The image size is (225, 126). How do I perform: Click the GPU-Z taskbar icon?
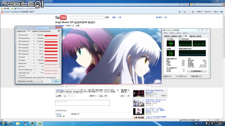(40, 124)
